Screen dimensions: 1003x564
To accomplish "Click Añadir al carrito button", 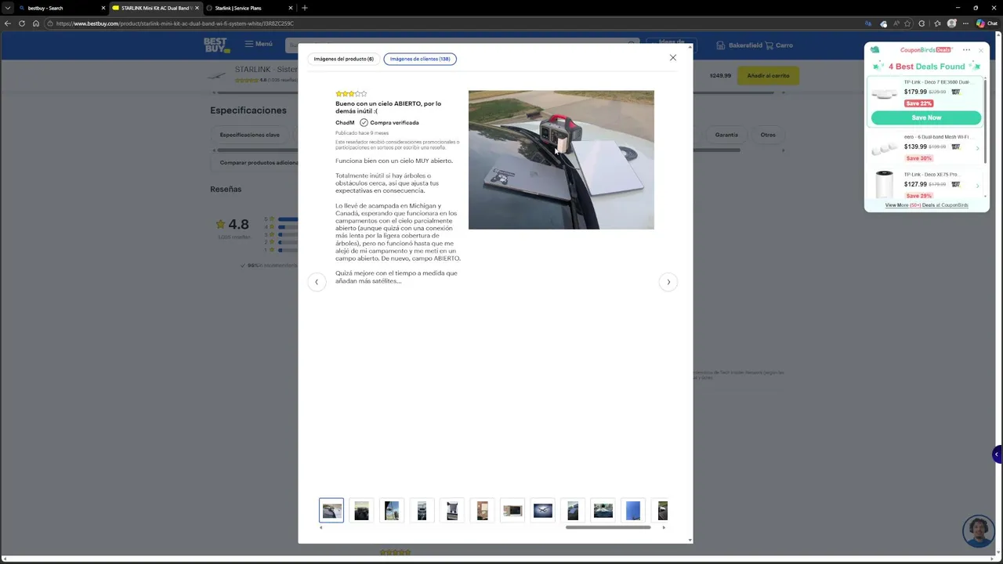I will point(768,76).
